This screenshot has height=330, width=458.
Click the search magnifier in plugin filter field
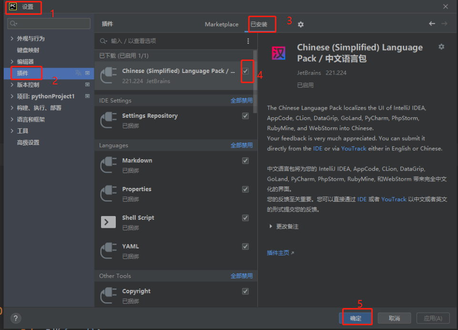click(103, 41)
